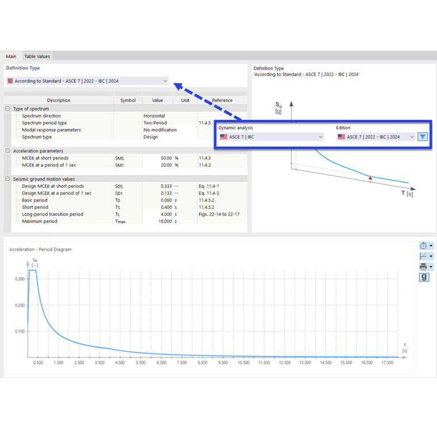This screenshot has width=437, height=429.
Task: Click the filter funnel icon beside Edition
Action: pos(423,137)
